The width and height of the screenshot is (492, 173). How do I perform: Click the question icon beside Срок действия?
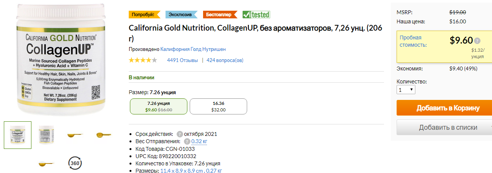click(x=179, y=134)
